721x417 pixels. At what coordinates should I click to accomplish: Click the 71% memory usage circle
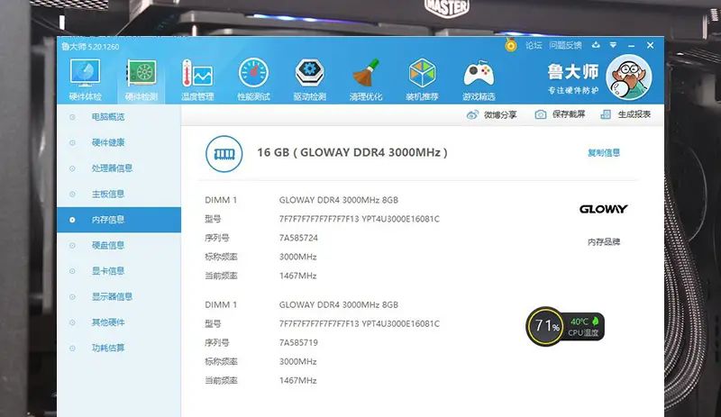tap(545, 326)
